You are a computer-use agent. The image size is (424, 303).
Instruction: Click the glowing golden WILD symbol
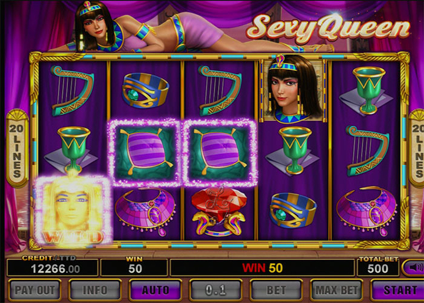coord(72,211)
